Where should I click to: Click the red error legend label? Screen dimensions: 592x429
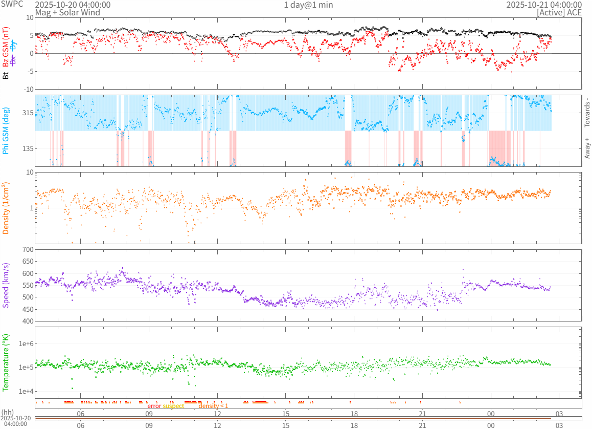pyautogui.click(x=154, y=406)
